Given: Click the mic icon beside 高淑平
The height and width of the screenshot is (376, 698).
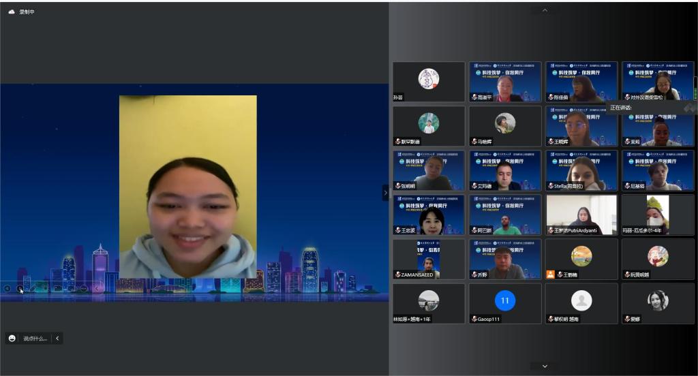Looking at the screenshot, I should coord(474,97).
